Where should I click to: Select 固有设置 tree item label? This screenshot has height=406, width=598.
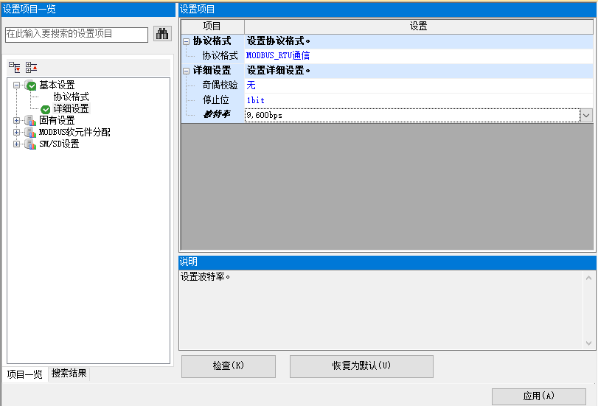point(57,120)
